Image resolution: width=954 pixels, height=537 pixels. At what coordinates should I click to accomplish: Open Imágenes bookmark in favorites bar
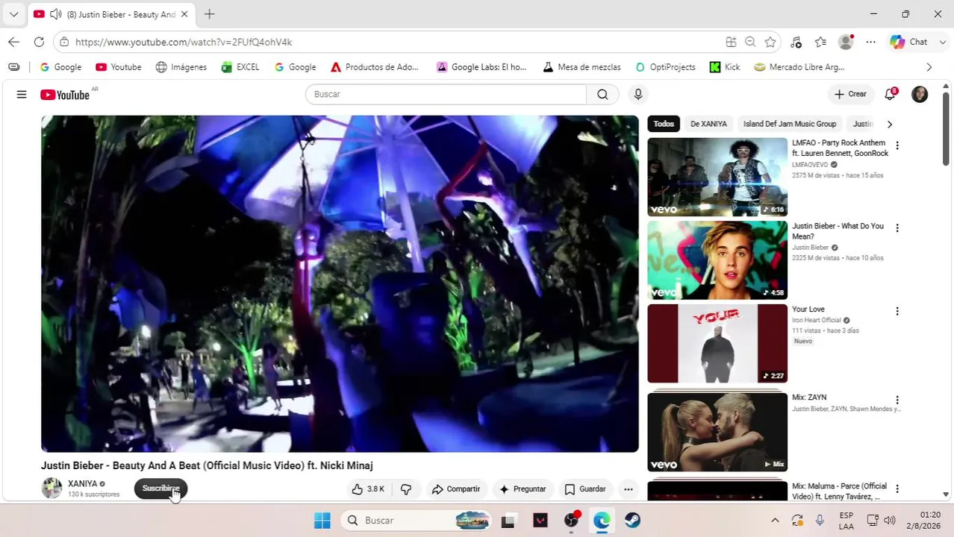coord(181,67)
